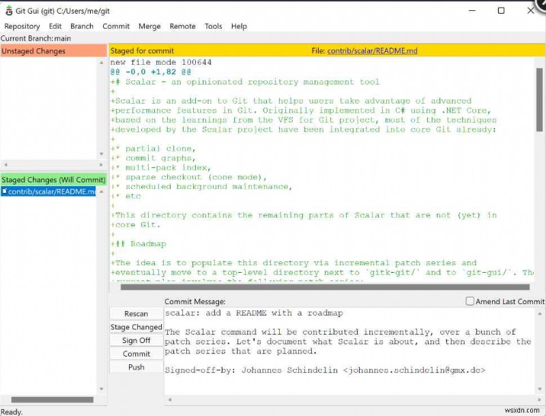
Task: Click the commit message scroll up arrow
Action: click(540, 314)
